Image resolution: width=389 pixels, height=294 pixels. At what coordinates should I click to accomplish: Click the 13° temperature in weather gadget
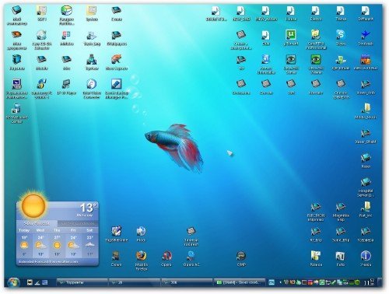[x=89, y=208]
